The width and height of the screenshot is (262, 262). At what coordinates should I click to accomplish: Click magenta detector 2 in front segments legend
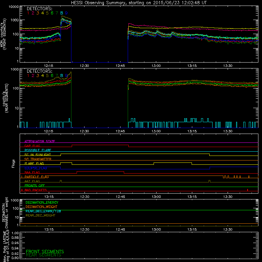tap(33, 13)
